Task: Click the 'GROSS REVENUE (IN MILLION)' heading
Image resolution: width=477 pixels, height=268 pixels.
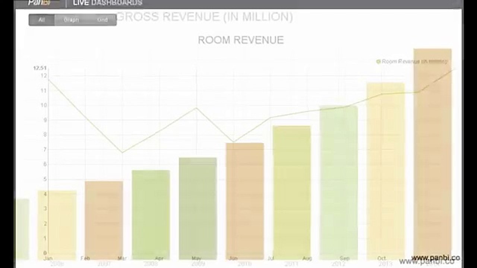Action: click(x=204, y=17)
